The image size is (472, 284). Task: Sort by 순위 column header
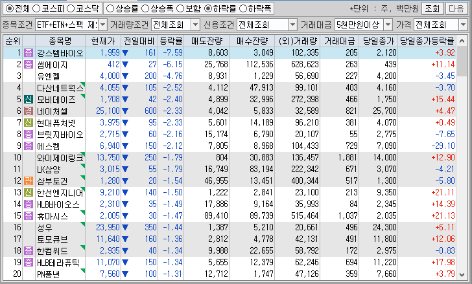click(x=13, y=41)
